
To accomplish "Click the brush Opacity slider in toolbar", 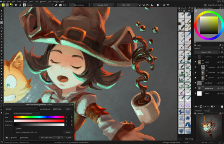I will point(102,5).
